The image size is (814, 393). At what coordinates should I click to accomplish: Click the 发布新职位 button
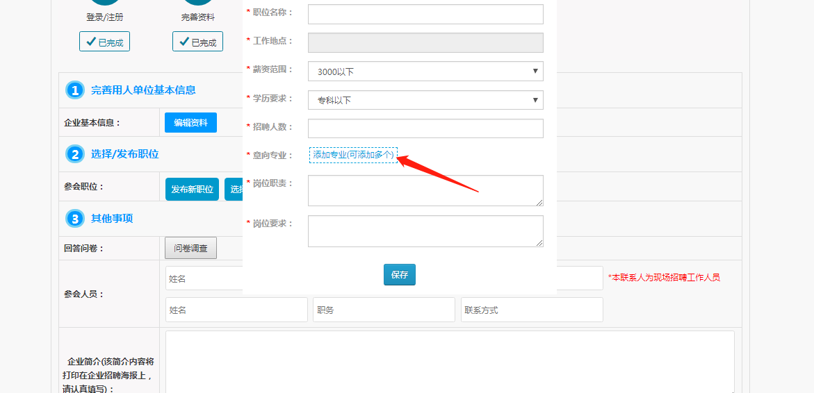point(192,190)
